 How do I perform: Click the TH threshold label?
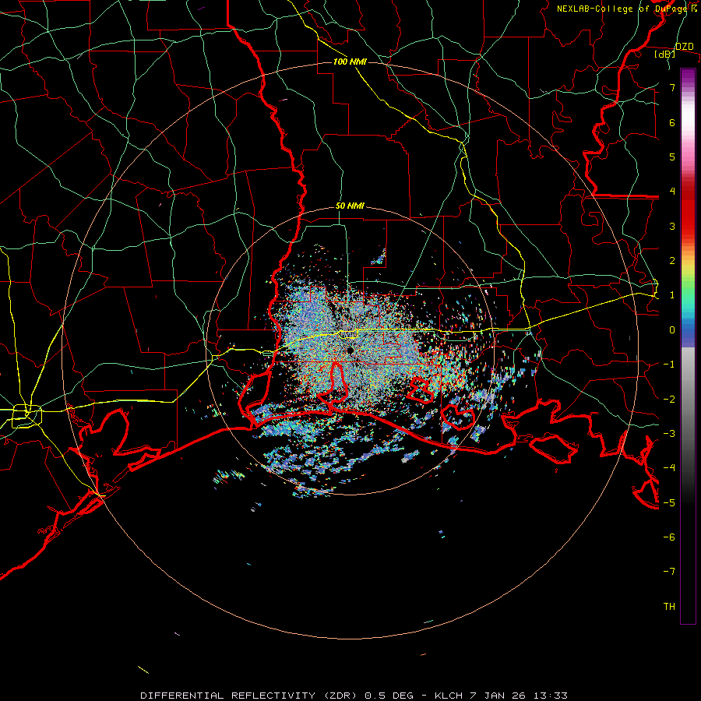(x=669, y=607)
